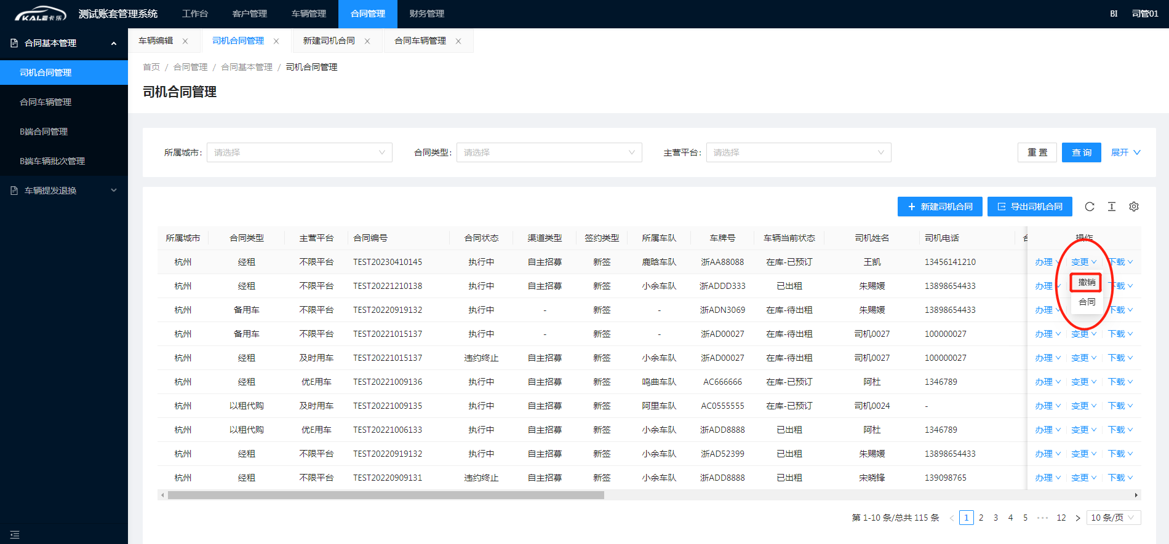The height and width of the screenshot is (544, 1169).
Task: Open 办理 dropdown for TEST20230410145 row
Action: point(1047,262)
